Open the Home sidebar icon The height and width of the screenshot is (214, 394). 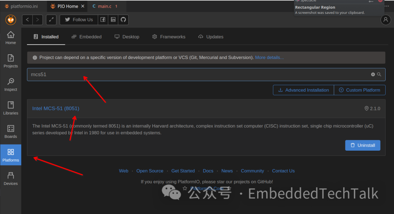(x=11, y=37)
